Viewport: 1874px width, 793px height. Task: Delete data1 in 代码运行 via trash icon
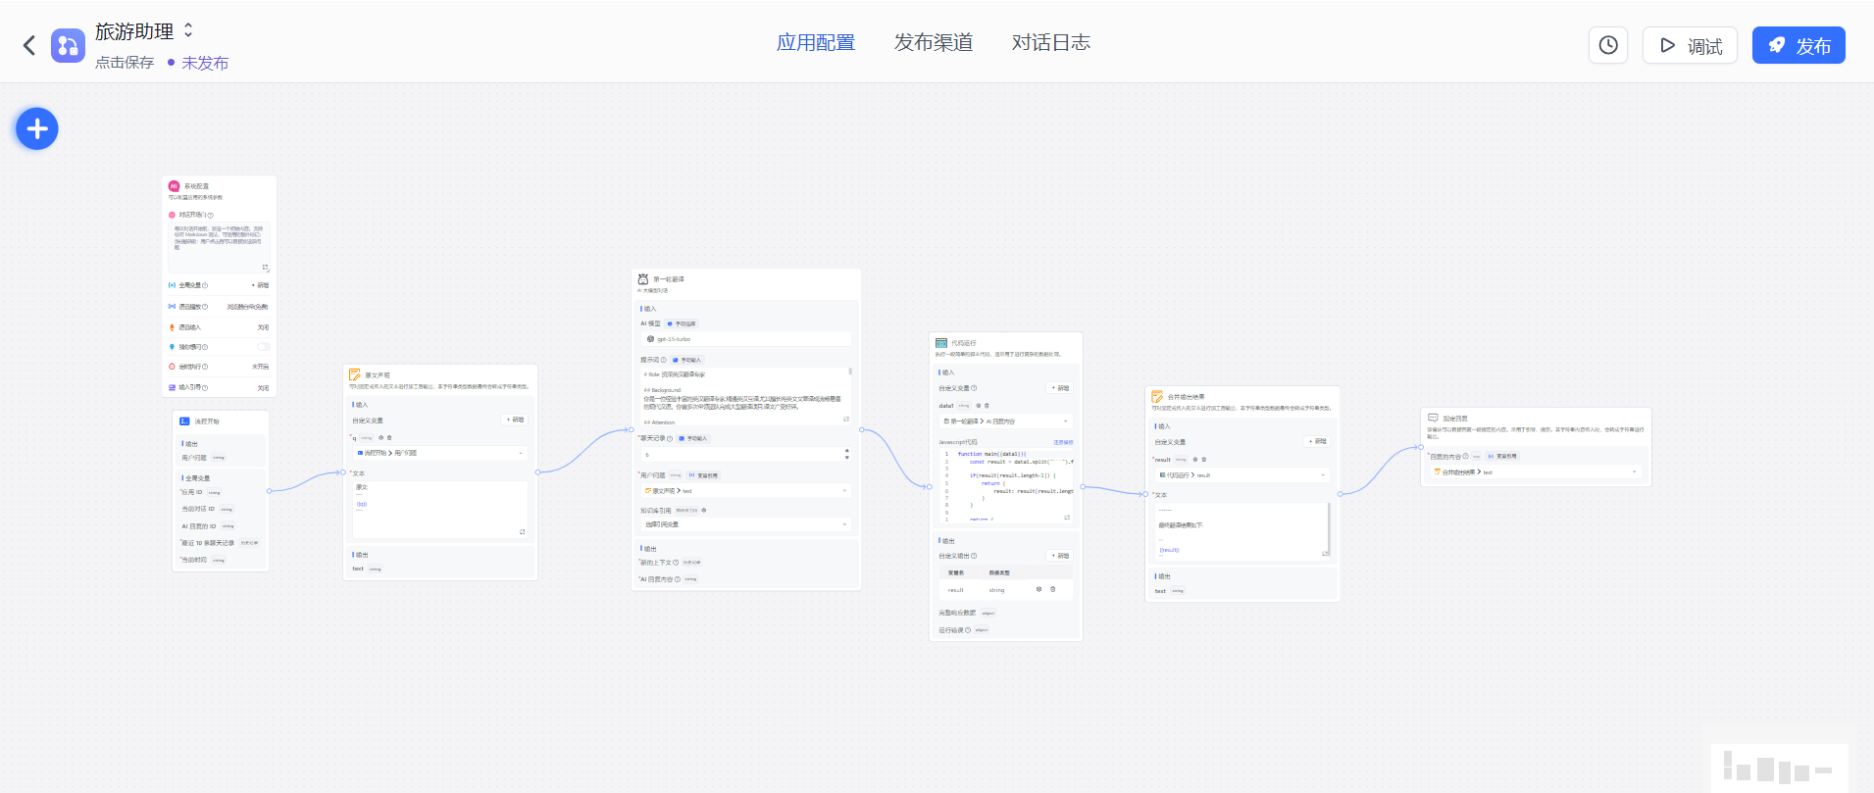(987, 406)
